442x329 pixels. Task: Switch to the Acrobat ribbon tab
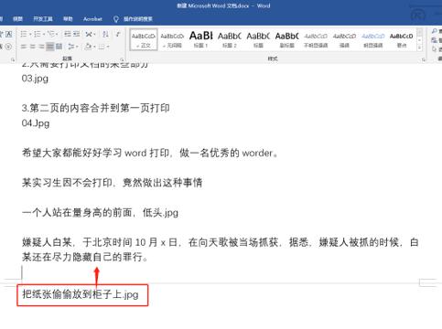click(x=92, y=19)
